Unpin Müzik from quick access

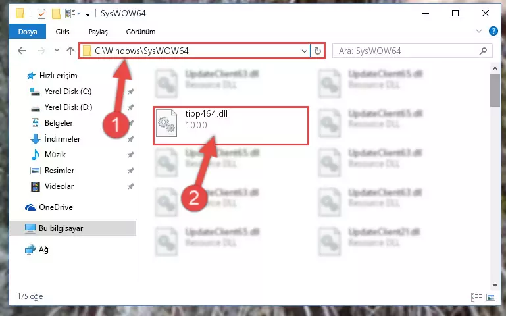click(x=131, y=155)
